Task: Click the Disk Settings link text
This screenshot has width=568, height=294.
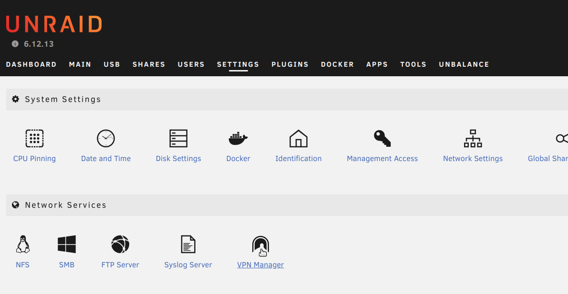Action: click(x=178, y=159)
